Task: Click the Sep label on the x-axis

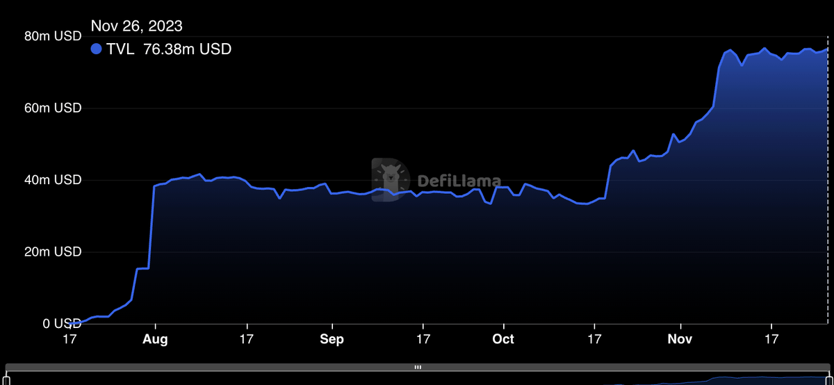Action: tap(332, 340)
